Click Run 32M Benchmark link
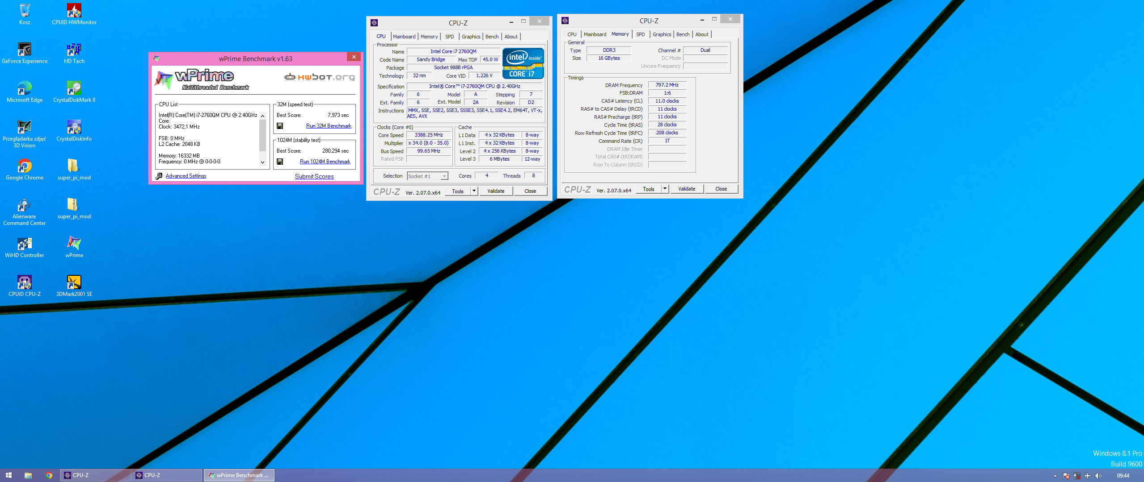 (x=329, y=126)
